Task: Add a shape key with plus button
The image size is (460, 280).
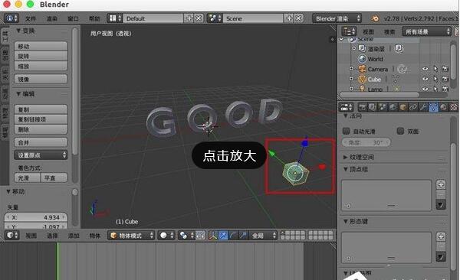Action: 441,236
